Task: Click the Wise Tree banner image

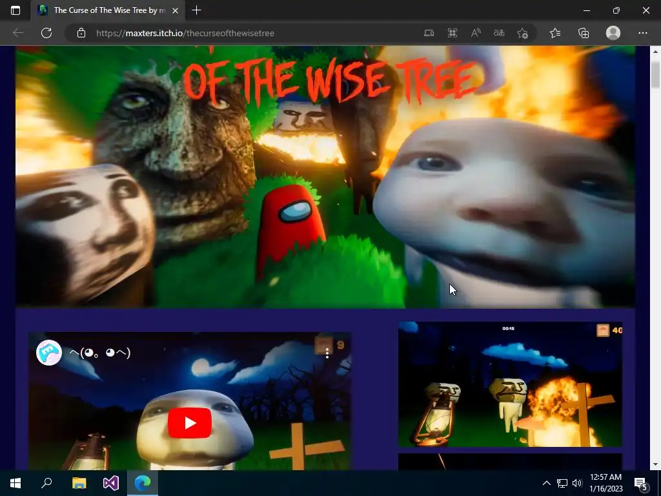Action: [325, 176]
